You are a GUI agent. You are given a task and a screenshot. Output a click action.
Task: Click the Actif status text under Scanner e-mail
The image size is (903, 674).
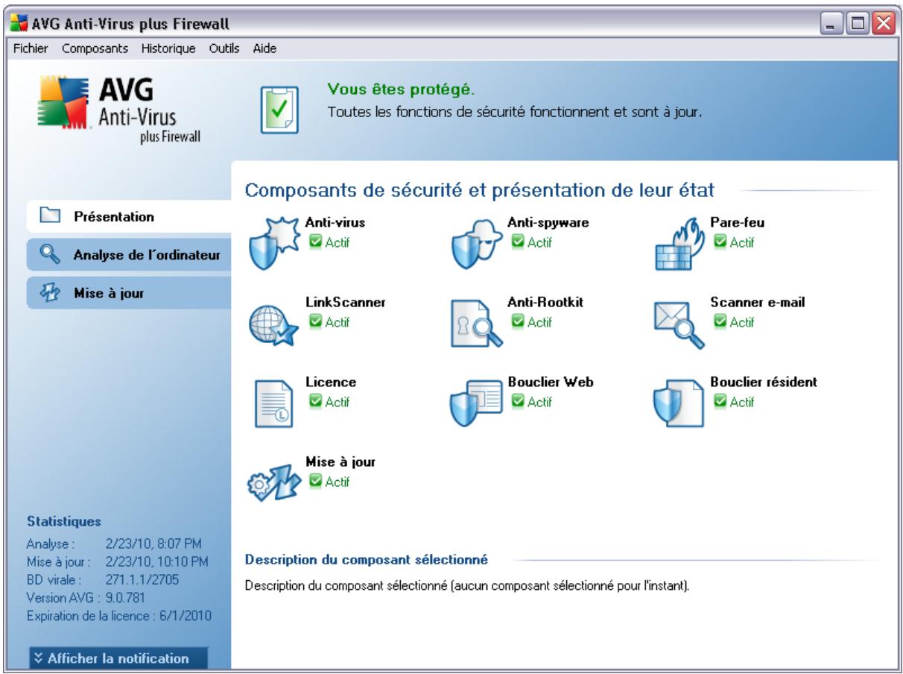coord(741,322)
